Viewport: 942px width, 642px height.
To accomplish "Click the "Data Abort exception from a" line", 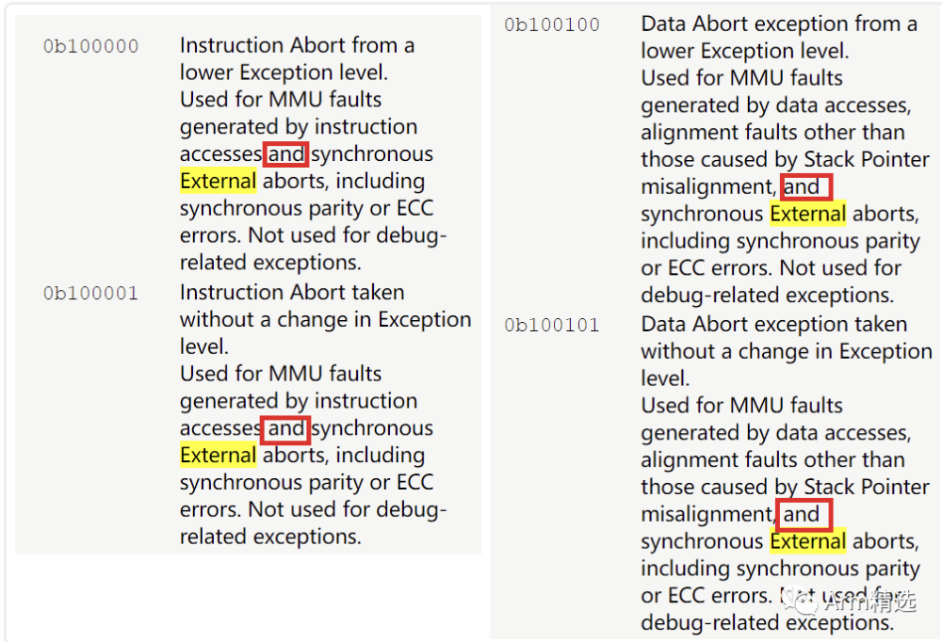I will (779, 24).
